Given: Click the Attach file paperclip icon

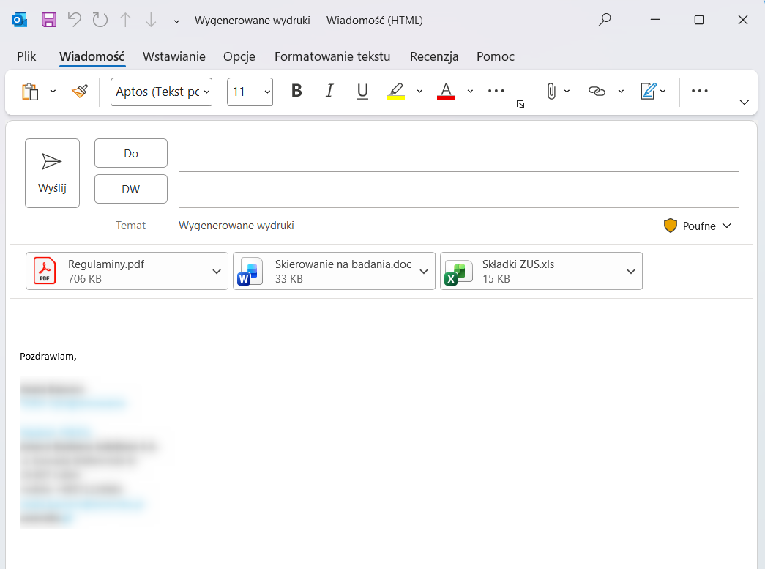Looking at the screenshot, I should (551, 92).
